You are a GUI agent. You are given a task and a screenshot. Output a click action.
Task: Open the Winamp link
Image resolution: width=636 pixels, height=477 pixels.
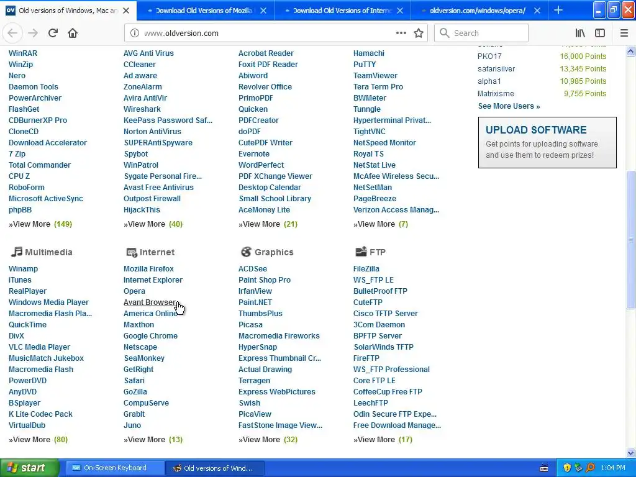pyautogui.click(x=23, y=269)
